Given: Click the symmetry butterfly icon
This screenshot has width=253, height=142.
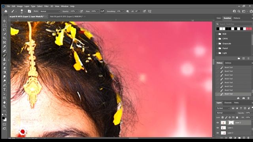Looking at the screenshot, I should click(x=150, y=11).
